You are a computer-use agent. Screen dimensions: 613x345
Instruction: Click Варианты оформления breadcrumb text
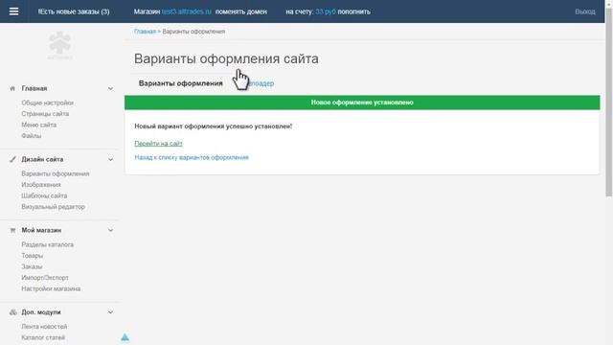pyautogui.click(x=193, y=32)
